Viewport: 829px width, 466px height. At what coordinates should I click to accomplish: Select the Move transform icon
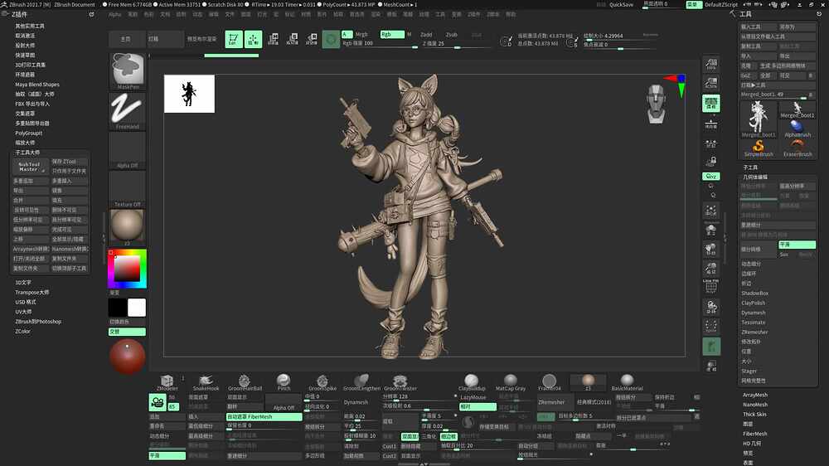[273, 39]
